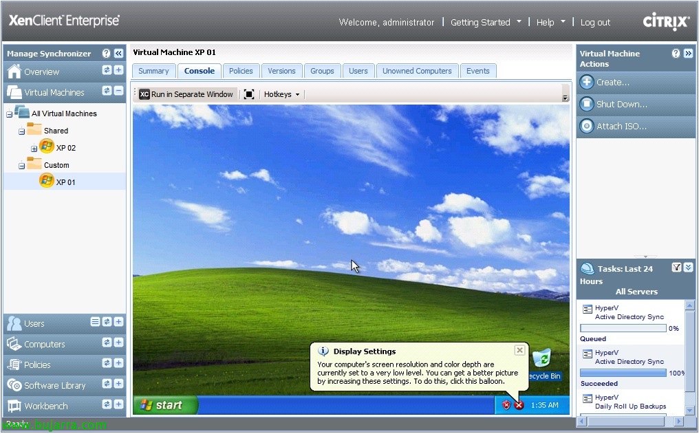Click Run in Separate Window

point(186,94)
